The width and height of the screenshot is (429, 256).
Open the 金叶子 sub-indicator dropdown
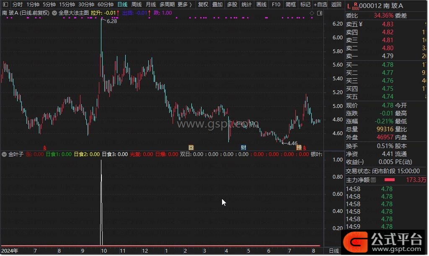click(4, 154)
